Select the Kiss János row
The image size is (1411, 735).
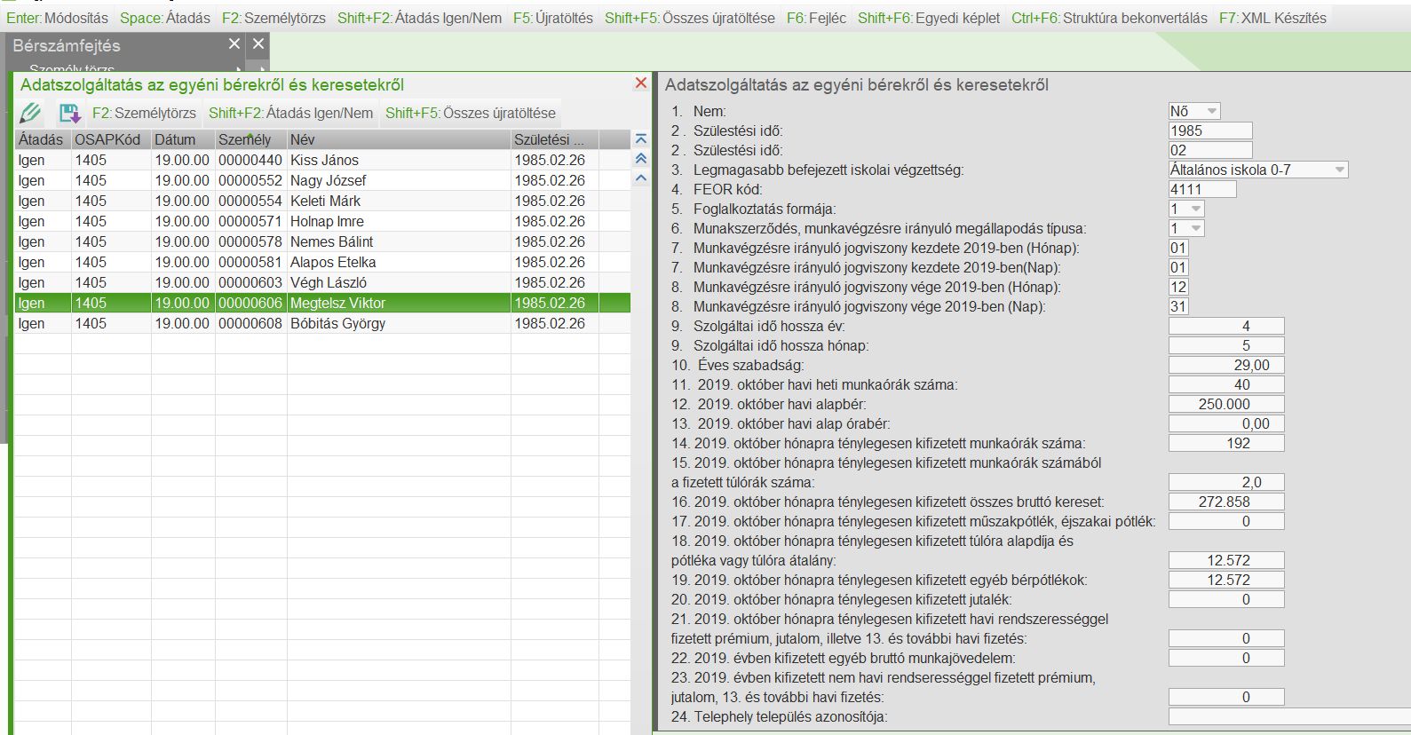[324, 160]
